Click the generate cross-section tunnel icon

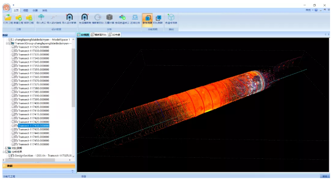click(85, 17)
